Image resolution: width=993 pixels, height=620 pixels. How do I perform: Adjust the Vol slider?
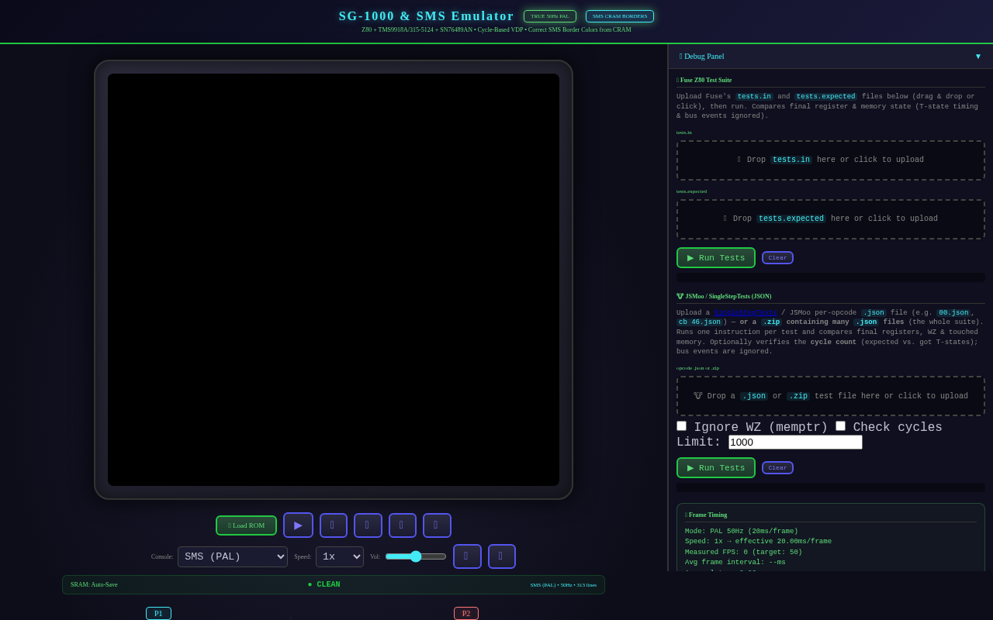pyautogui.click(x=416, y=556)
